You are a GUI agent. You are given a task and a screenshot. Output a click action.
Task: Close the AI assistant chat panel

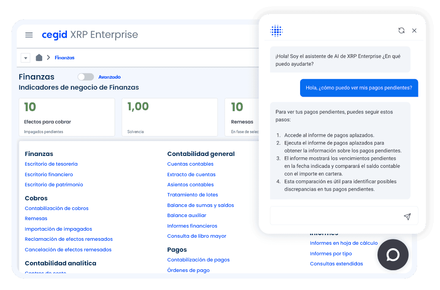click(414, 30)
